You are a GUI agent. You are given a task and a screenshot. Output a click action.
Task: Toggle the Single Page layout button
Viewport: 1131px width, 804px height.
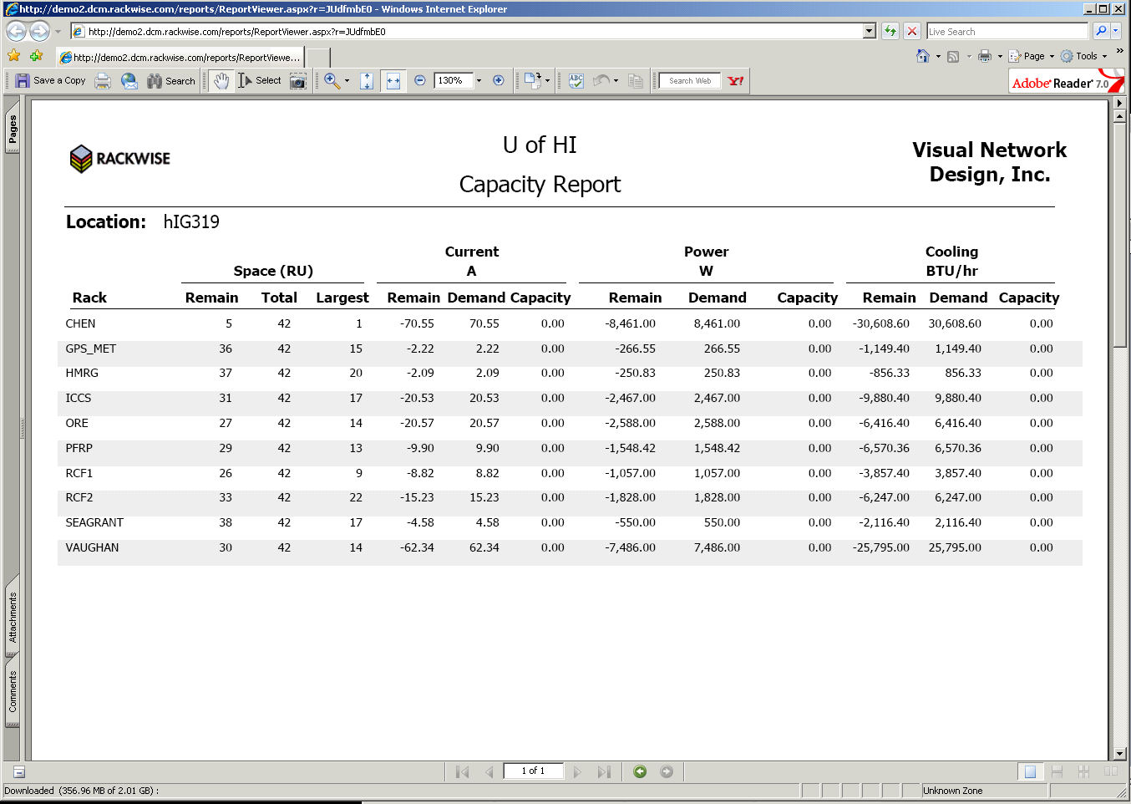point(1030,771)
